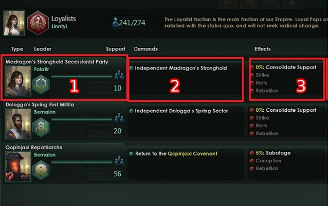Viewport: 329px width, 206px height.
Task: Sort factions by the Support column header
Action: click(x=115, y=49)
